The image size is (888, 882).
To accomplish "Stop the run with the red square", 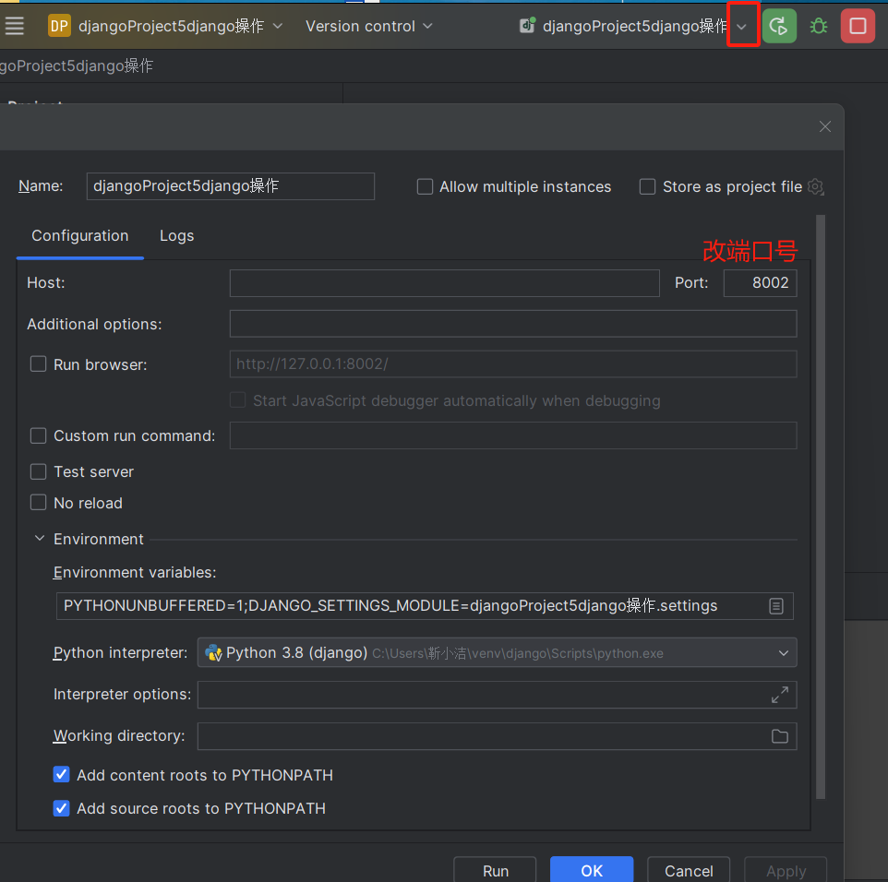I will point(858,26).
